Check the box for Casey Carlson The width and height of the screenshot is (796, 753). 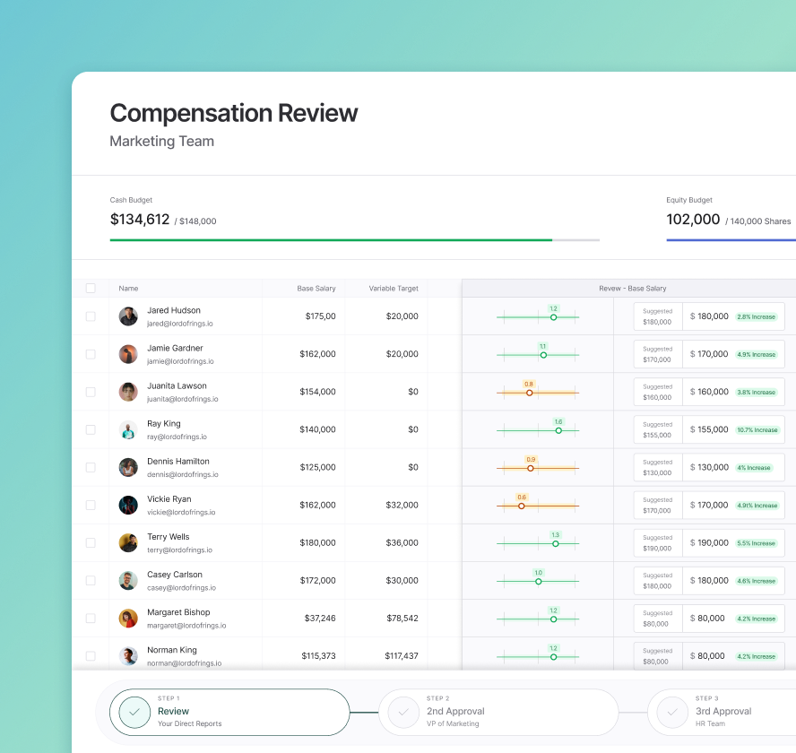point(91,580)
